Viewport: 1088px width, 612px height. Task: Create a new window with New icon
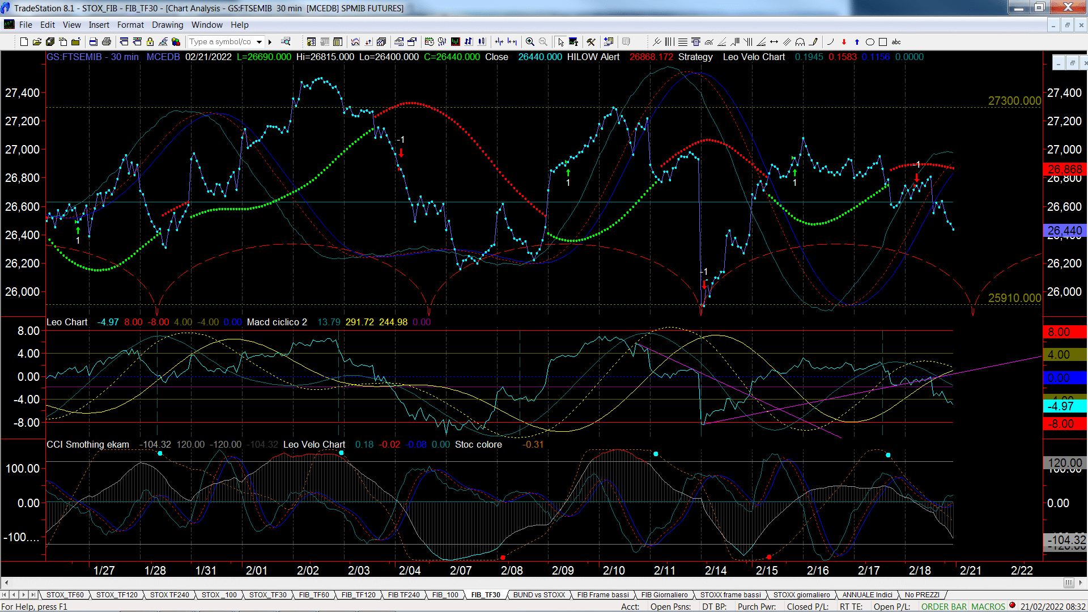24,42
